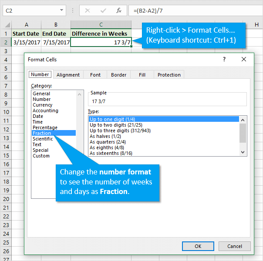
Task: Open the Font tab
Action: (95, 75)
